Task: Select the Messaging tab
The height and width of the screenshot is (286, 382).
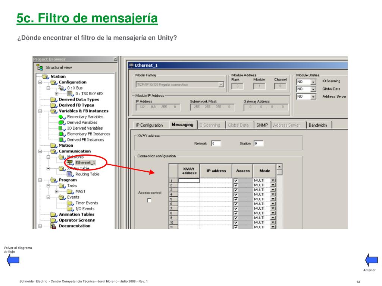Action: (x=182, y=124)
